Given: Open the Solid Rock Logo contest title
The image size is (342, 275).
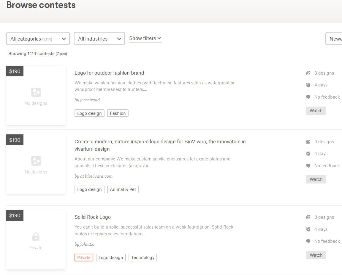Looking at the screenshot, I should click(x=93, y=217).
